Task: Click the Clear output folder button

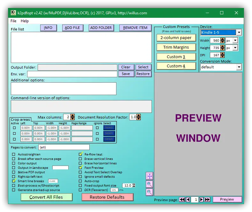Action: [x=126, y=67]
